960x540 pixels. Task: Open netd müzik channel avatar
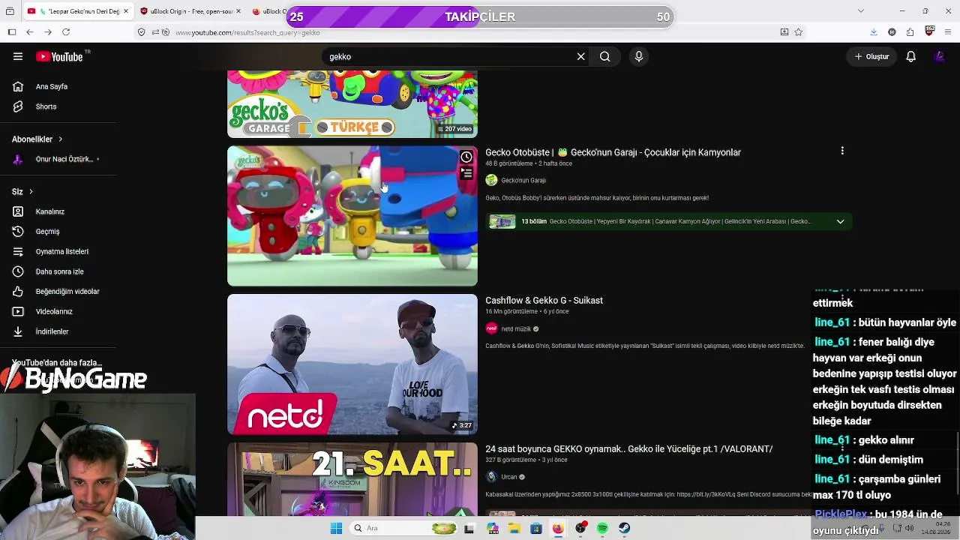[x=492, y=328]
